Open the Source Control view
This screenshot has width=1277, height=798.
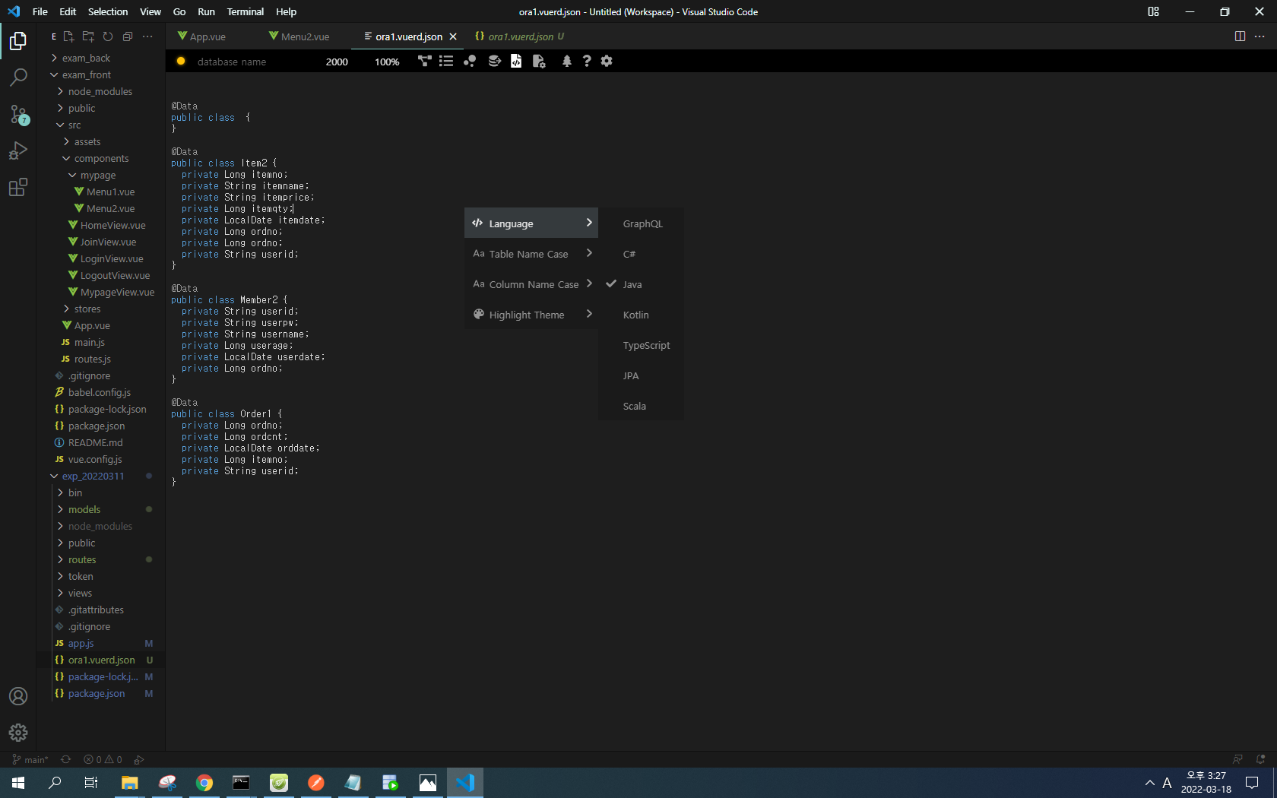[18, 114]
